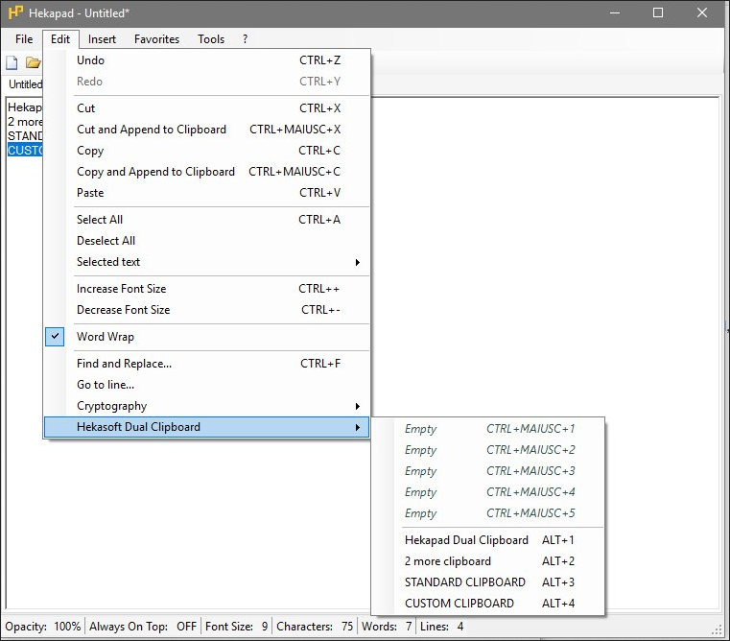Choose Undo from the Edit menu

coord(206,60)
